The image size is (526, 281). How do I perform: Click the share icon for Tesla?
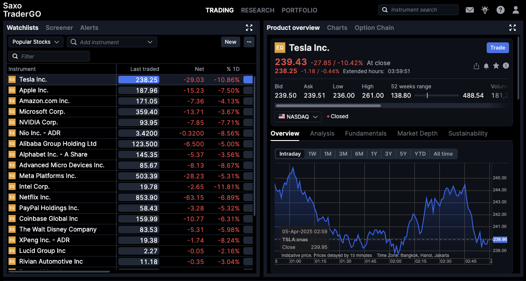476,66
